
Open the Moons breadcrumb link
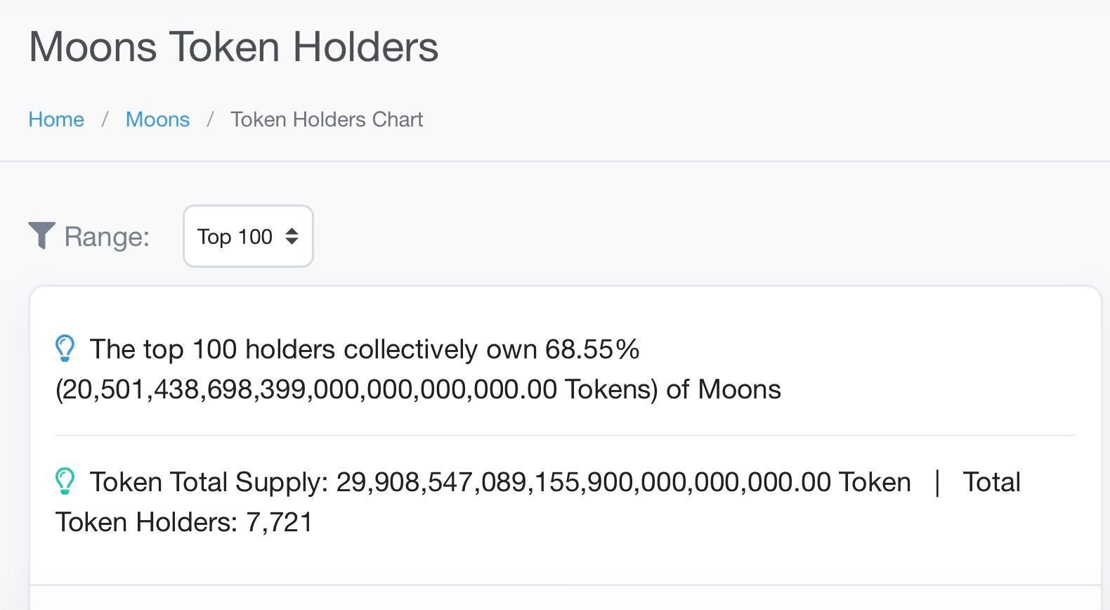(x=157, y=119)
